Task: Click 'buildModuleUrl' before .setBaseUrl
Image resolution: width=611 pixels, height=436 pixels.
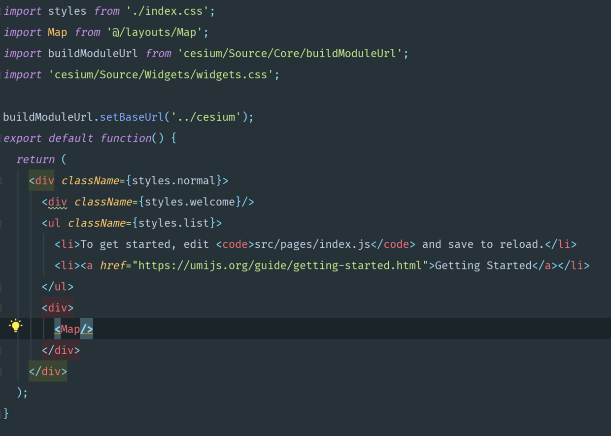Action: [48, 117]
